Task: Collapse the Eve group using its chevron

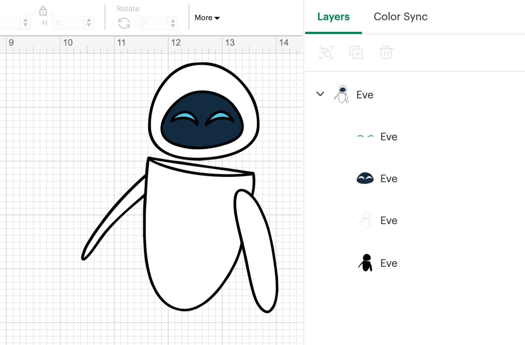Action: pos(320,94)
